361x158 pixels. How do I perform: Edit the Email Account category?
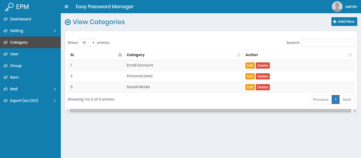(250, 66)
